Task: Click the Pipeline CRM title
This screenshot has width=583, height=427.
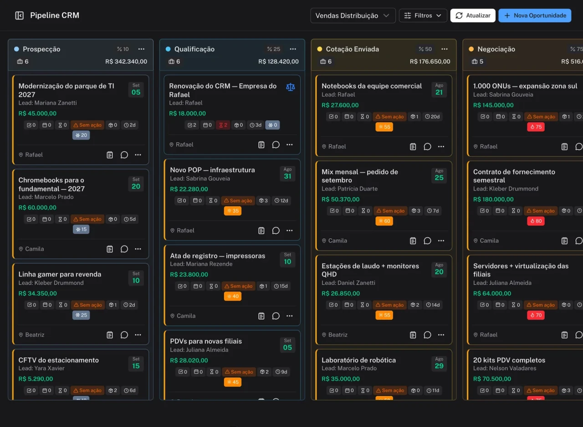Action: point(55,15)
